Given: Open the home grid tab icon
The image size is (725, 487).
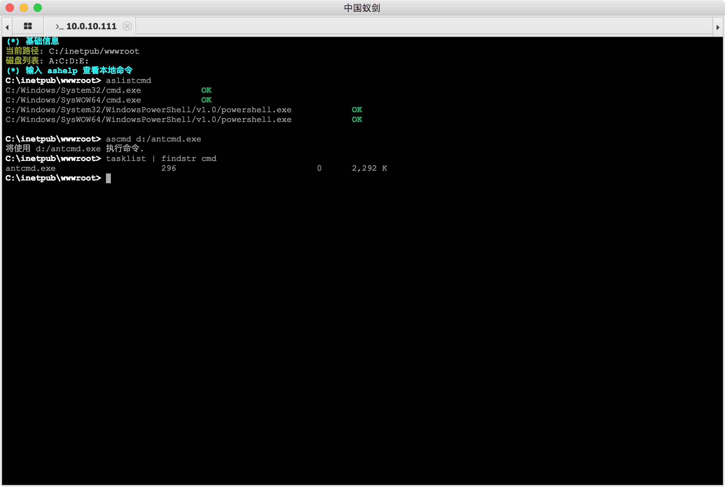Looking at the screenshot, I should [28, 26].
